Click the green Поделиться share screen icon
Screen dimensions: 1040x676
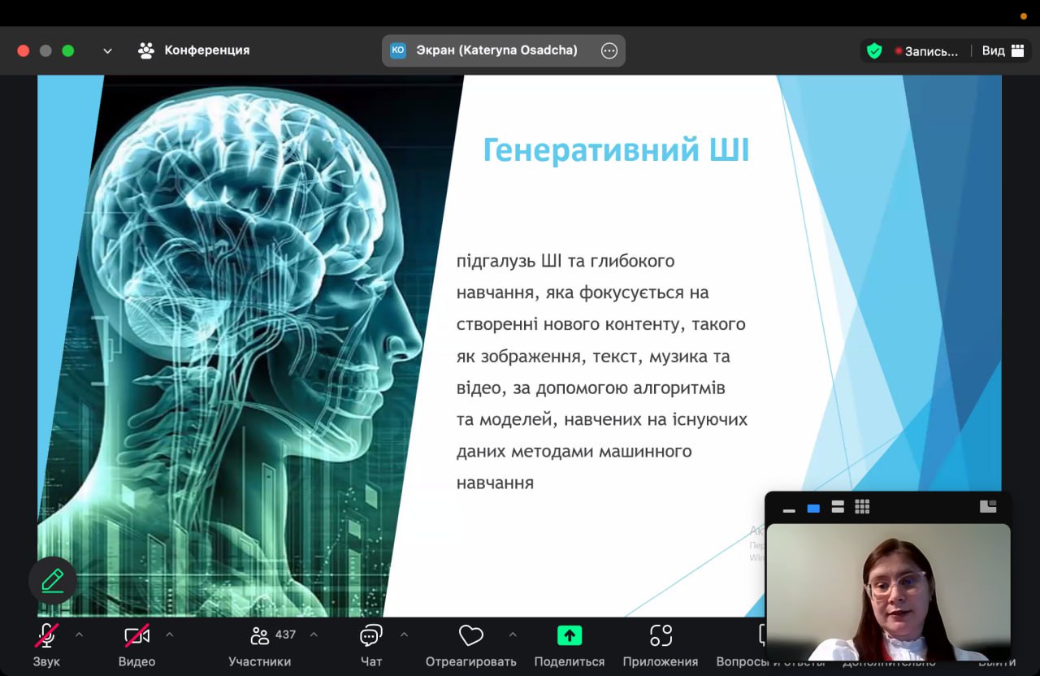569,635
